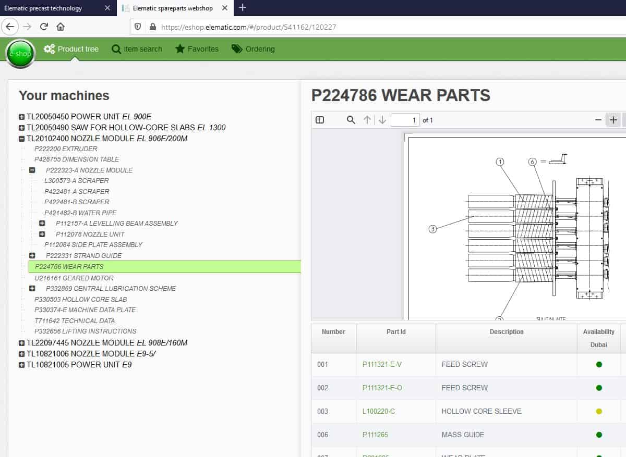Open the Favorites page
The image size is (626, 457).
click(197, 49)
